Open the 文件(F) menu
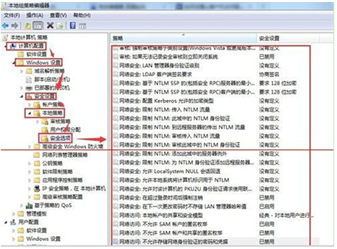 12,15
